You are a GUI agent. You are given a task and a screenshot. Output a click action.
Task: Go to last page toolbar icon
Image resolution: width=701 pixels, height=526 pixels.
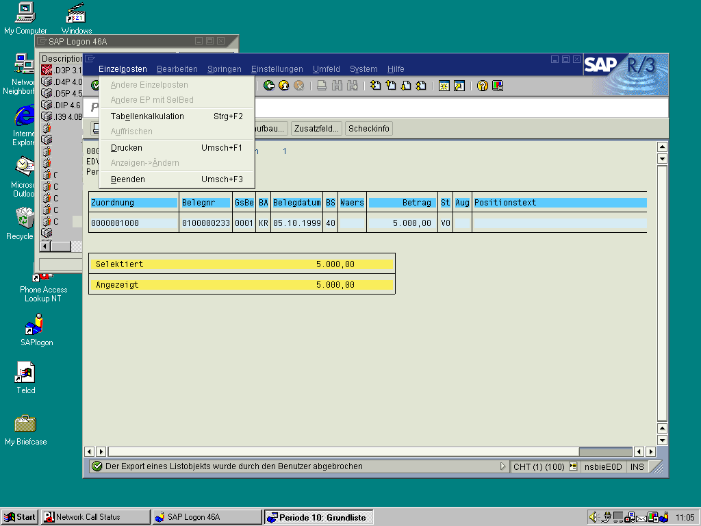[421, 86]
